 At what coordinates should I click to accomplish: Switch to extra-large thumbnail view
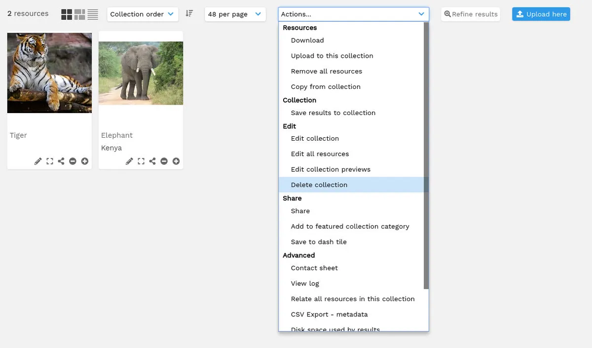tap(79, 14)
